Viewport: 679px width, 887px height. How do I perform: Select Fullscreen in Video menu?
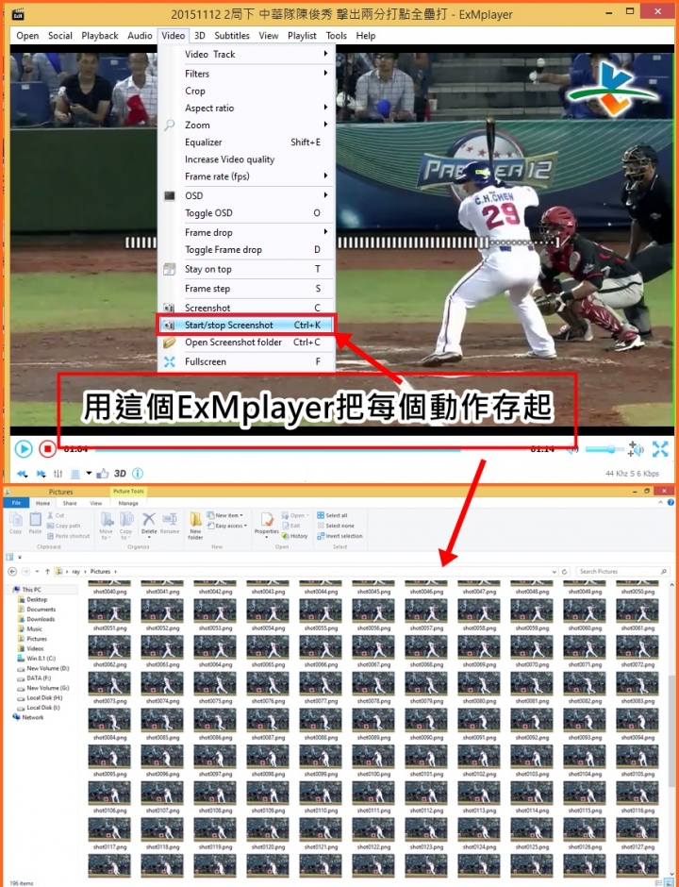[x=246, y=361]
